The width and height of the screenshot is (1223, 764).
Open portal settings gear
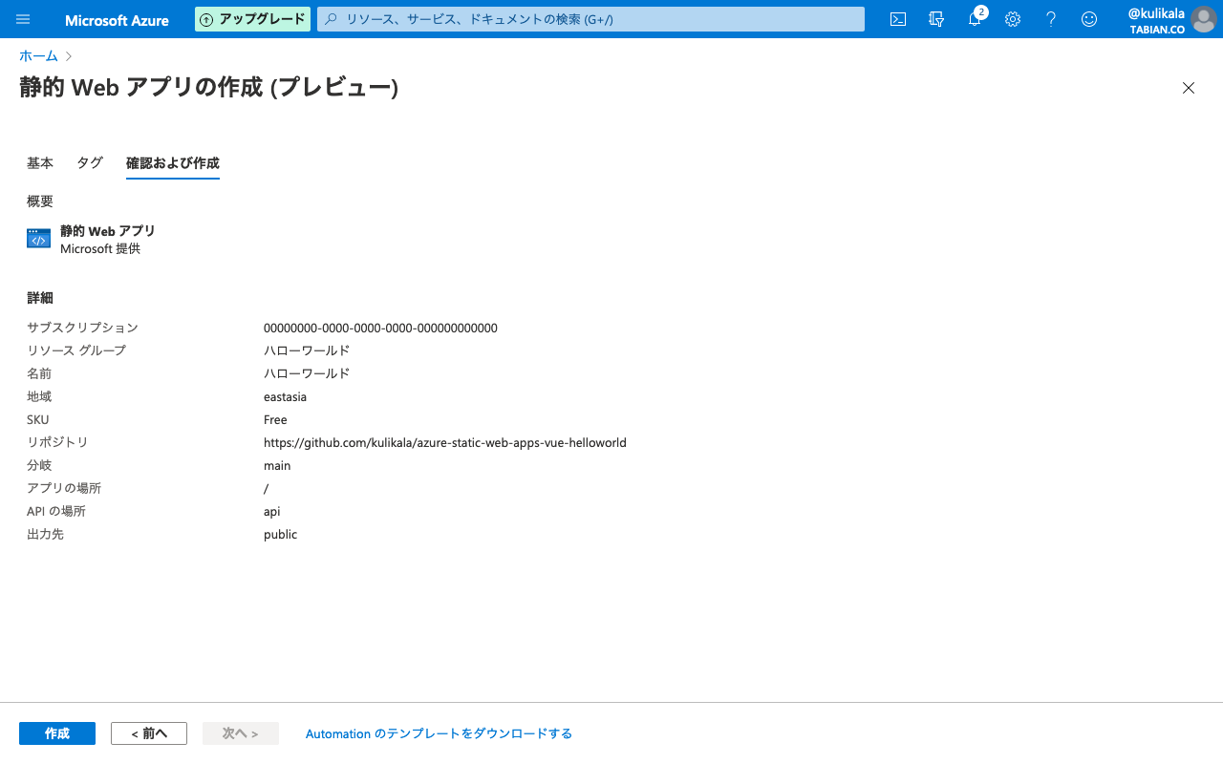[1013, 19]
